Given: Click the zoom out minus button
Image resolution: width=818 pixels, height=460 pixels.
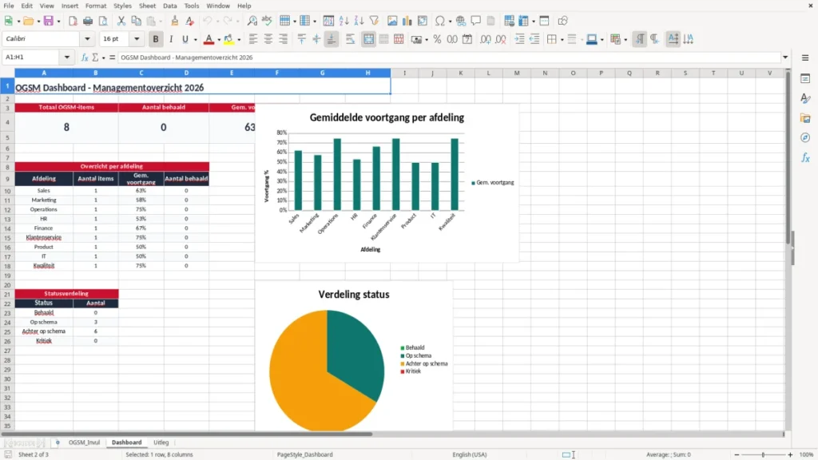Looking at the screenshot, I should pyautogui.click(x=737, y=454).
